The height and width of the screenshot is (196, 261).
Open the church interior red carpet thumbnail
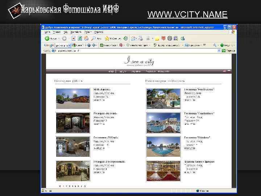coord(163,171)
